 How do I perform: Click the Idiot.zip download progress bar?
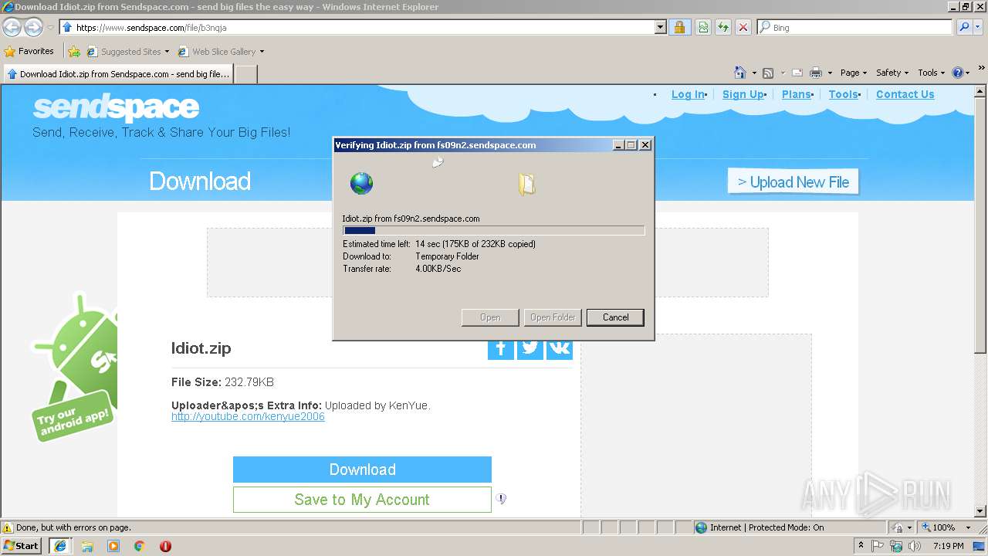[x=493, y=230]
